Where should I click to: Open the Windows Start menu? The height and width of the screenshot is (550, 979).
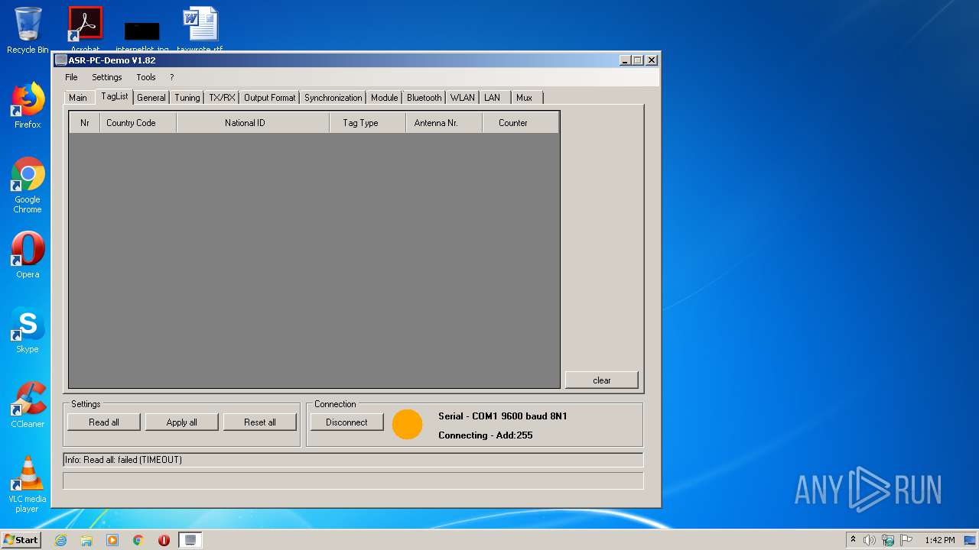[x=21, y=540]
